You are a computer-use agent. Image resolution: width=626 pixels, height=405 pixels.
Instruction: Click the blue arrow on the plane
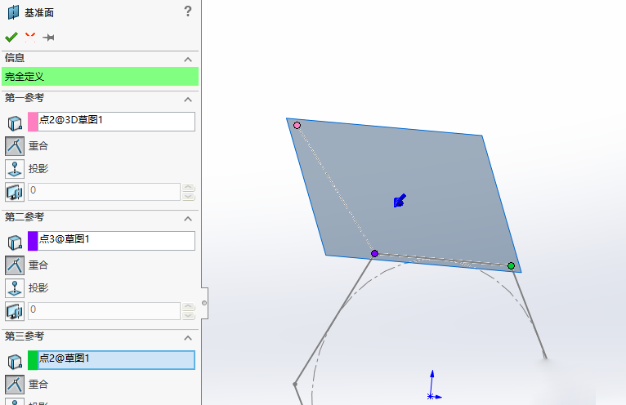point(400,201)
